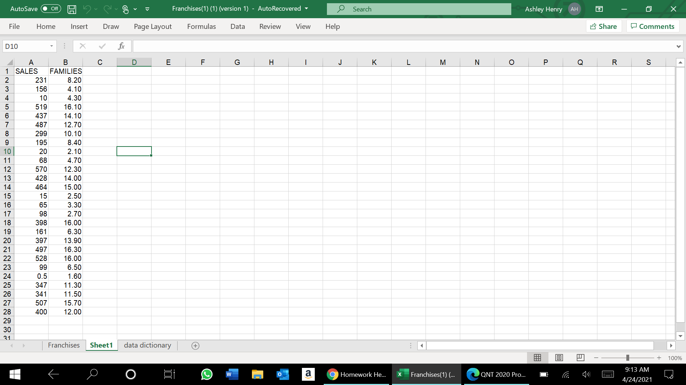Expand the formula bar chevron
Screen dimensions: 686x385
pyautogui.click(x=678, y=46)
